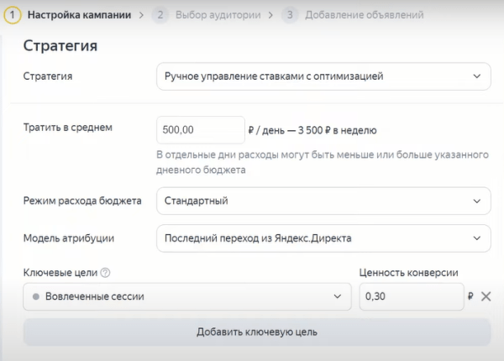Click the Ценность конверсии 0,30 field
Screen dimensions: 504x361
click(x=412, y=296)
